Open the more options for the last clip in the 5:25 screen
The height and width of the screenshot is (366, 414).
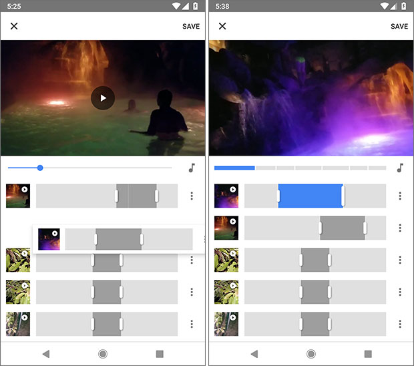tap(192, 324)
